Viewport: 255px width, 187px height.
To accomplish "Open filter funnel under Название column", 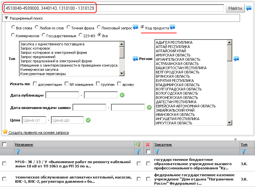I will pyautogui.click(x=18, y=151).
